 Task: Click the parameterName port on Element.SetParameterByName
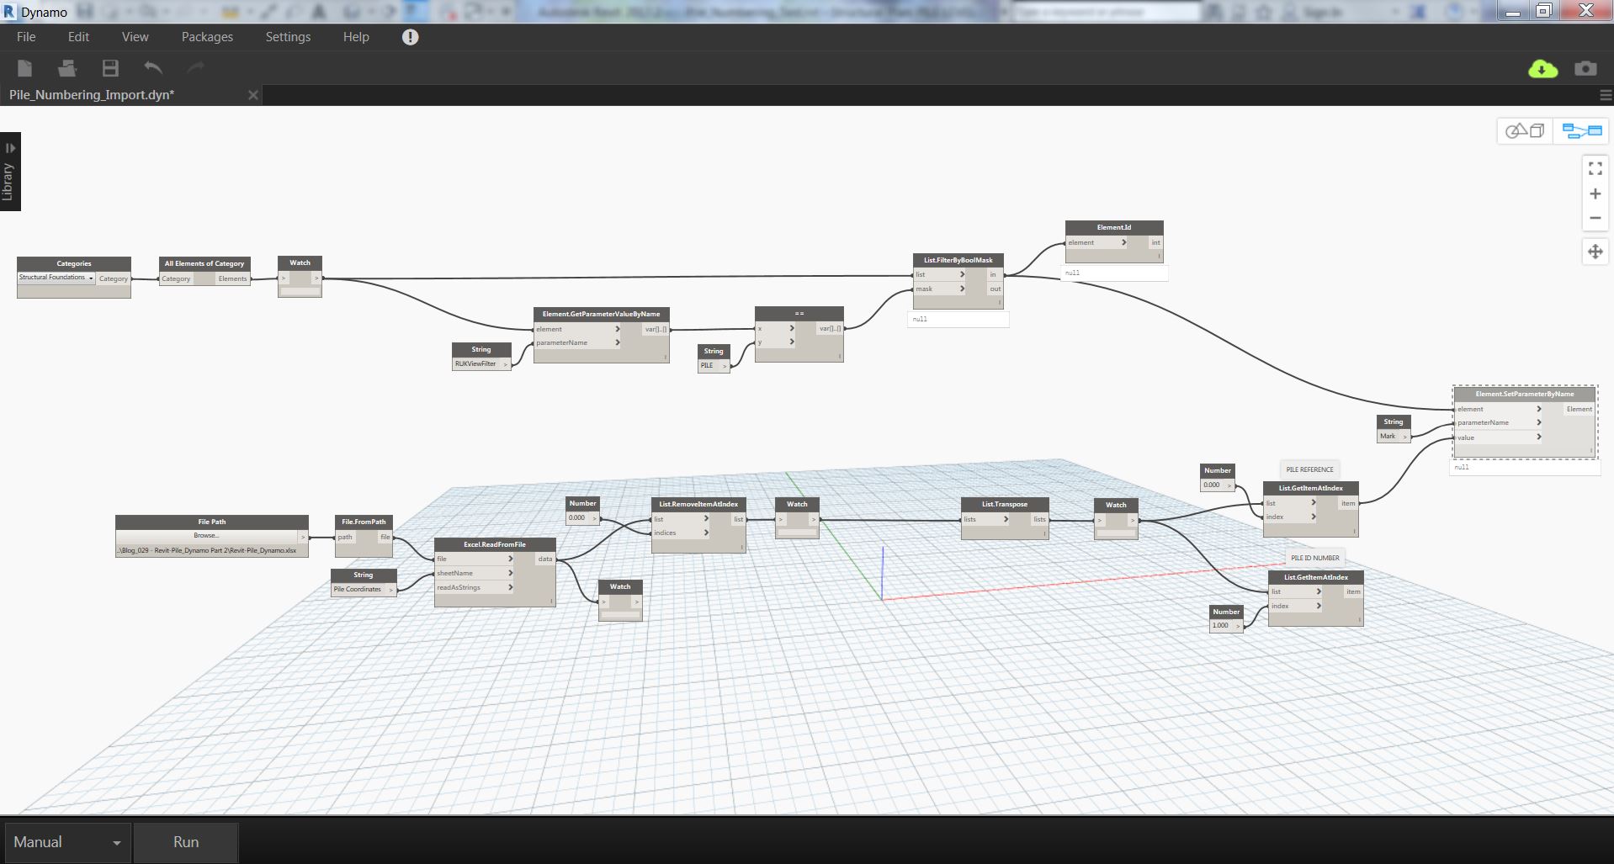1499,422
